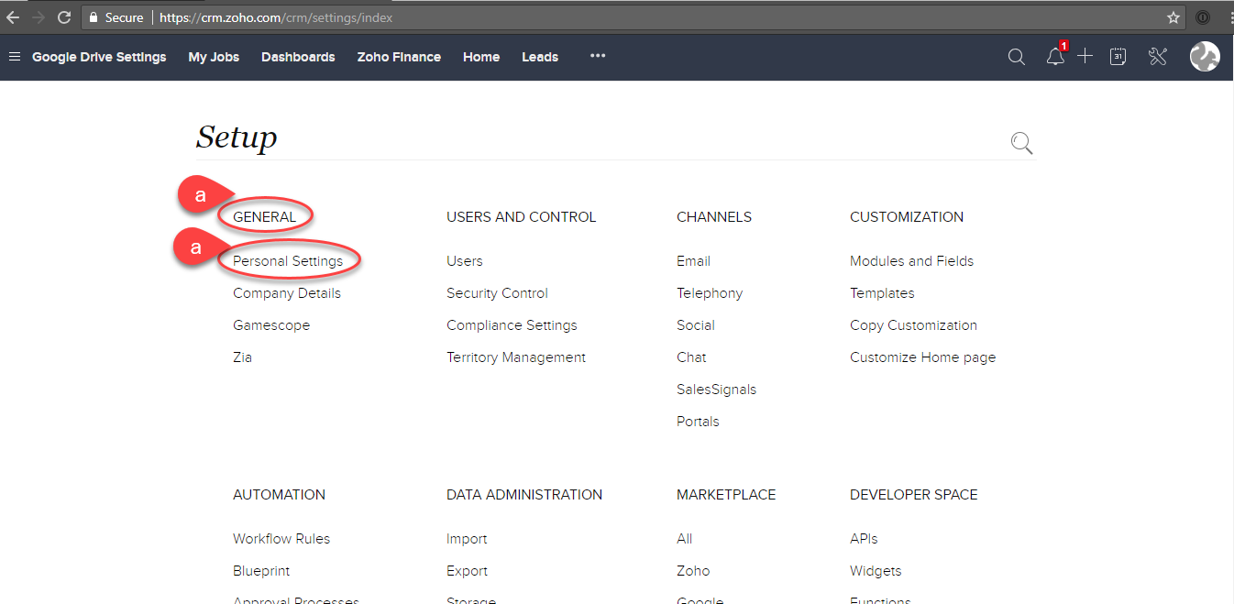1234x604 pixels.
Task: Open the setup tools wrench icon
Action: (1157, 57)
